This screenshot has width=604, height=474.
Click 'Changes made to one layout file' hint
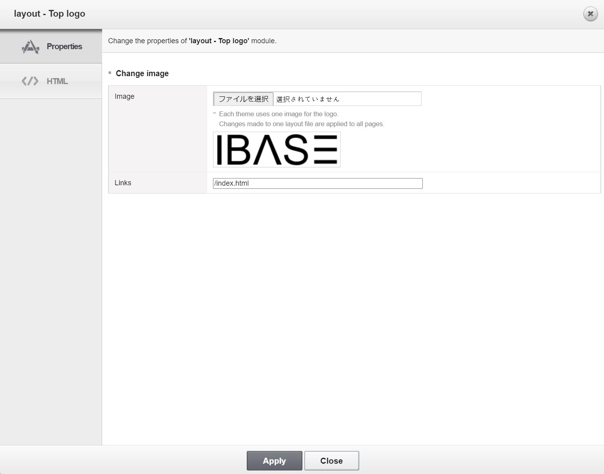click(x=302, y=124)
